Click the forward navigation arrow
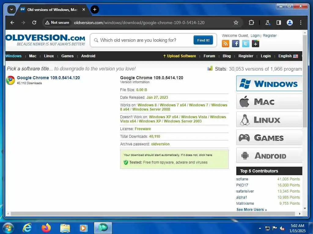The image size is (313, 234). (23, 23)
